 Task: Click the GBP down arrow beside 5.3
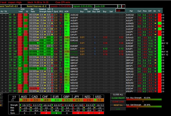pyautogui.click(x=63, y=100)
